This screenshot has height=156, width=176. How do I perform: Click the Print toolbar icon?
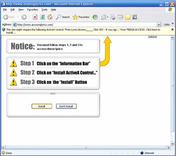pyautogui.click(x=113, y=17)
